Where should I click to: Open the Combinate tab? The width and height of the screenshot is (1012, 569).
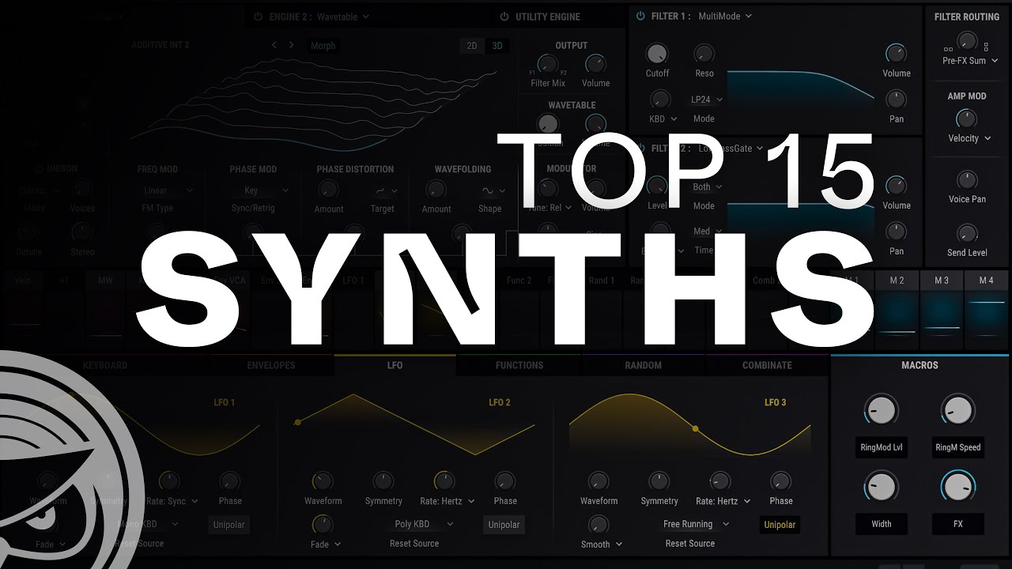[767, 365]
